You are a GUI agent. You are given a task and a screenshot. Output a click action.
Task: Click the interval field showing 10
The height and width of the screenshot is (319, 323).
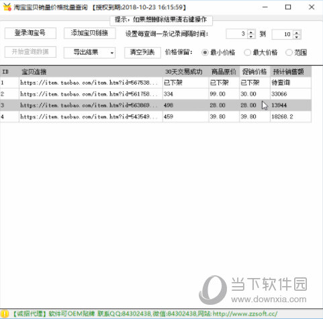[x=283, y=34]
